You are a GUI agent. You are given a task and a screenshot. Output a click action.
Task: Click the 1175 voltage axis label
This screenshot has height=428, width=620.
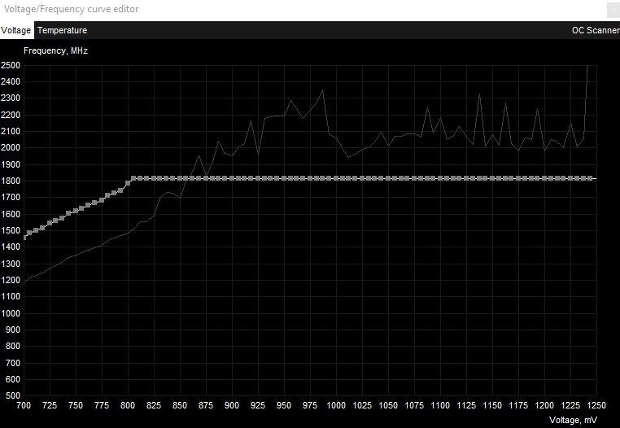(x=518, y=405)
